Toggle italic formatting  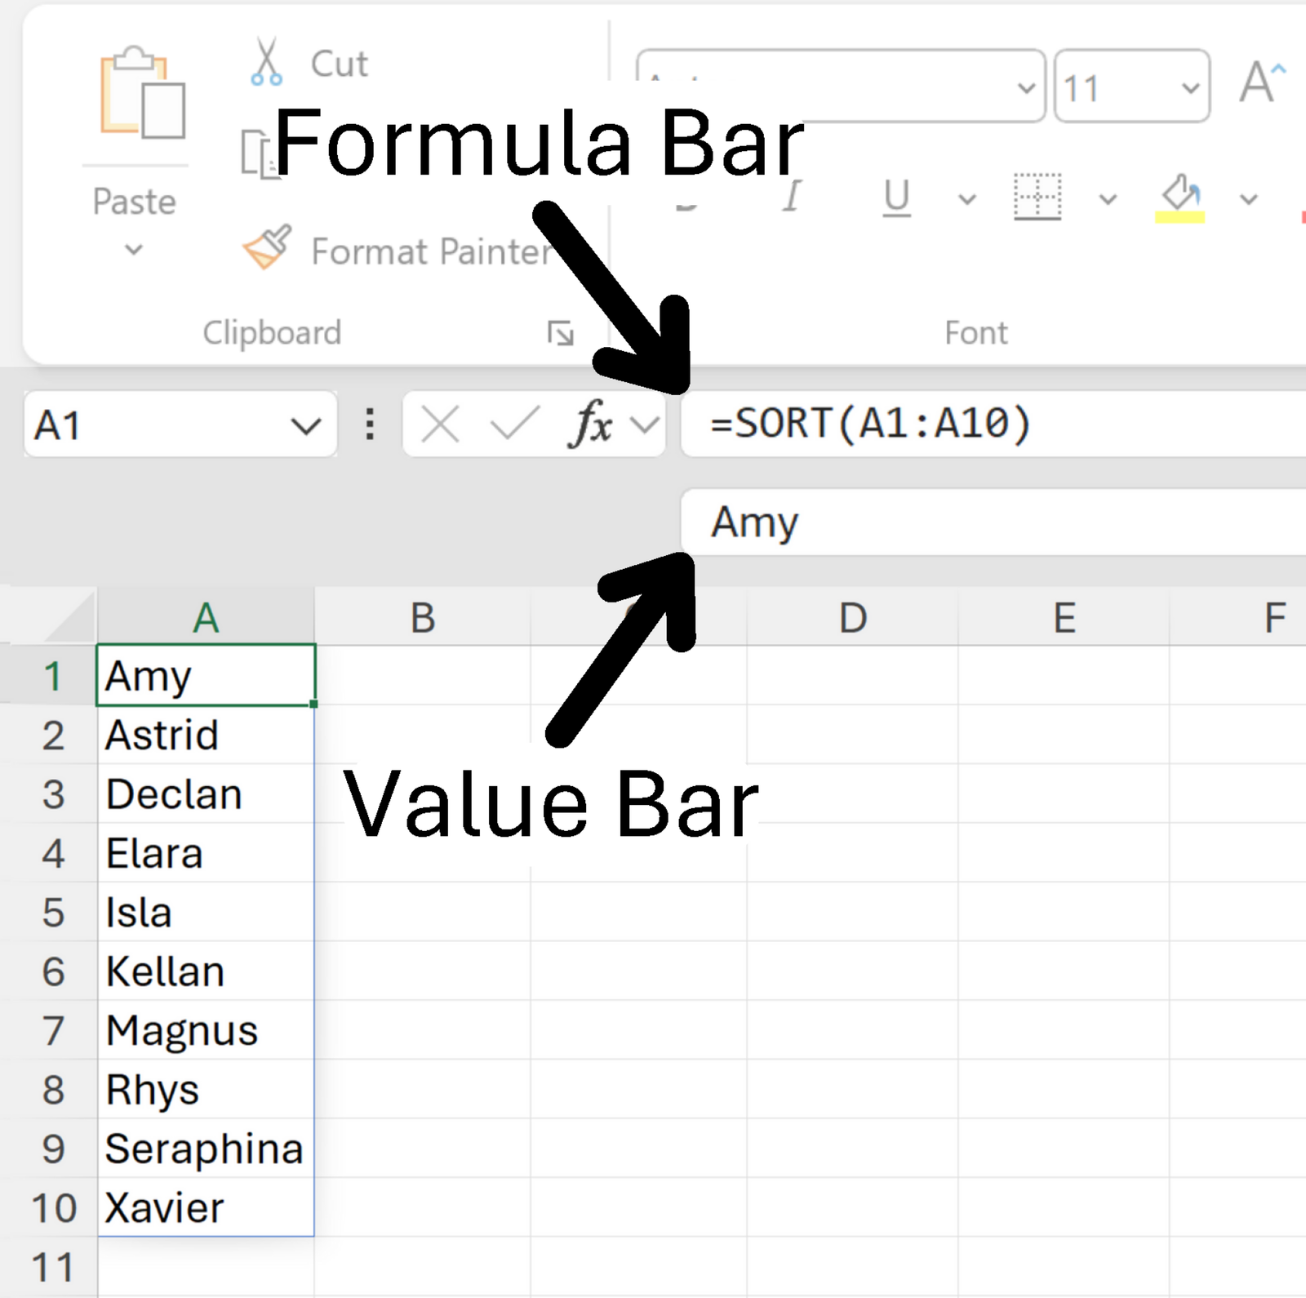pos(792,197)
